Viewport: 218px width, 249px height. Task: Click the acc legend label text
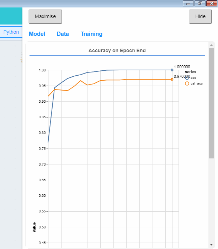point(193,78)
